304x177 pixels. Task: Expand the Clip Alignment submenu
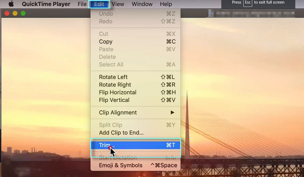[136, 113]
